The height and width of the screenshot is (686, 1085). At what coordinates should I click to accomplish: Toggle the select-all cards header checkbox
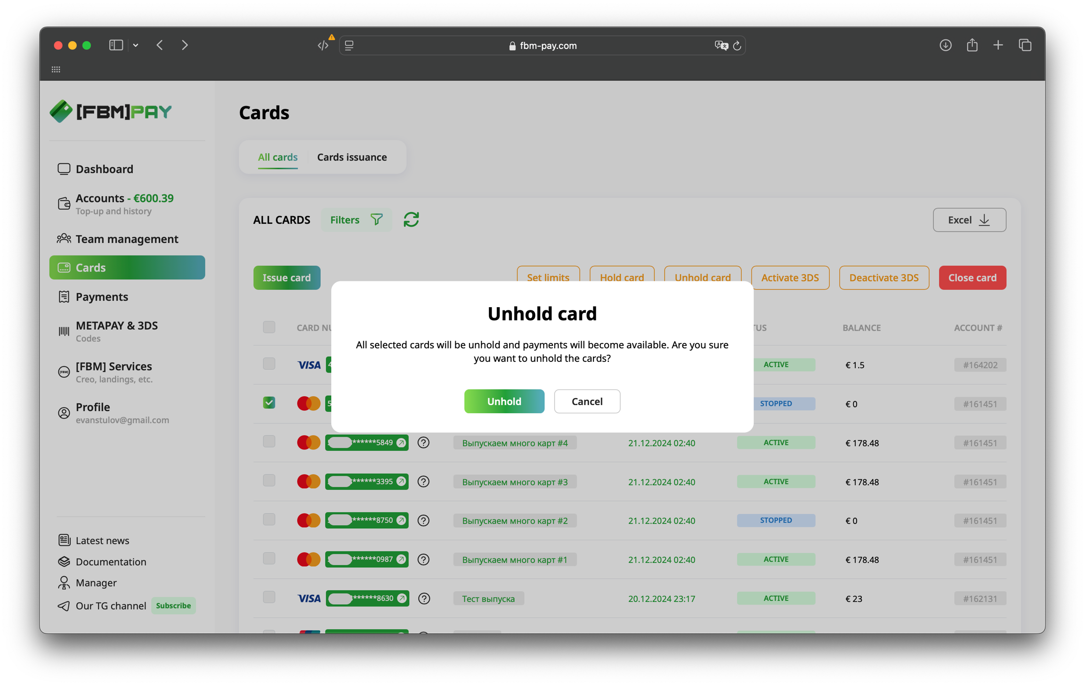click(269, 327)
